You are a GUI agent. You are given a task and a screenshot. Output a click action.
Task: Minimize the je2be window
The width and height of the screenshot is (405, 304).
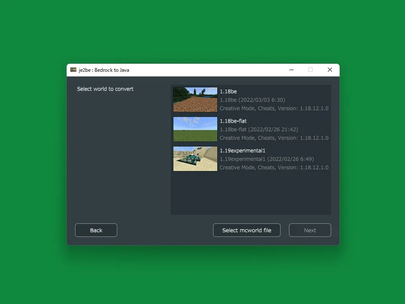click(292, 70)
